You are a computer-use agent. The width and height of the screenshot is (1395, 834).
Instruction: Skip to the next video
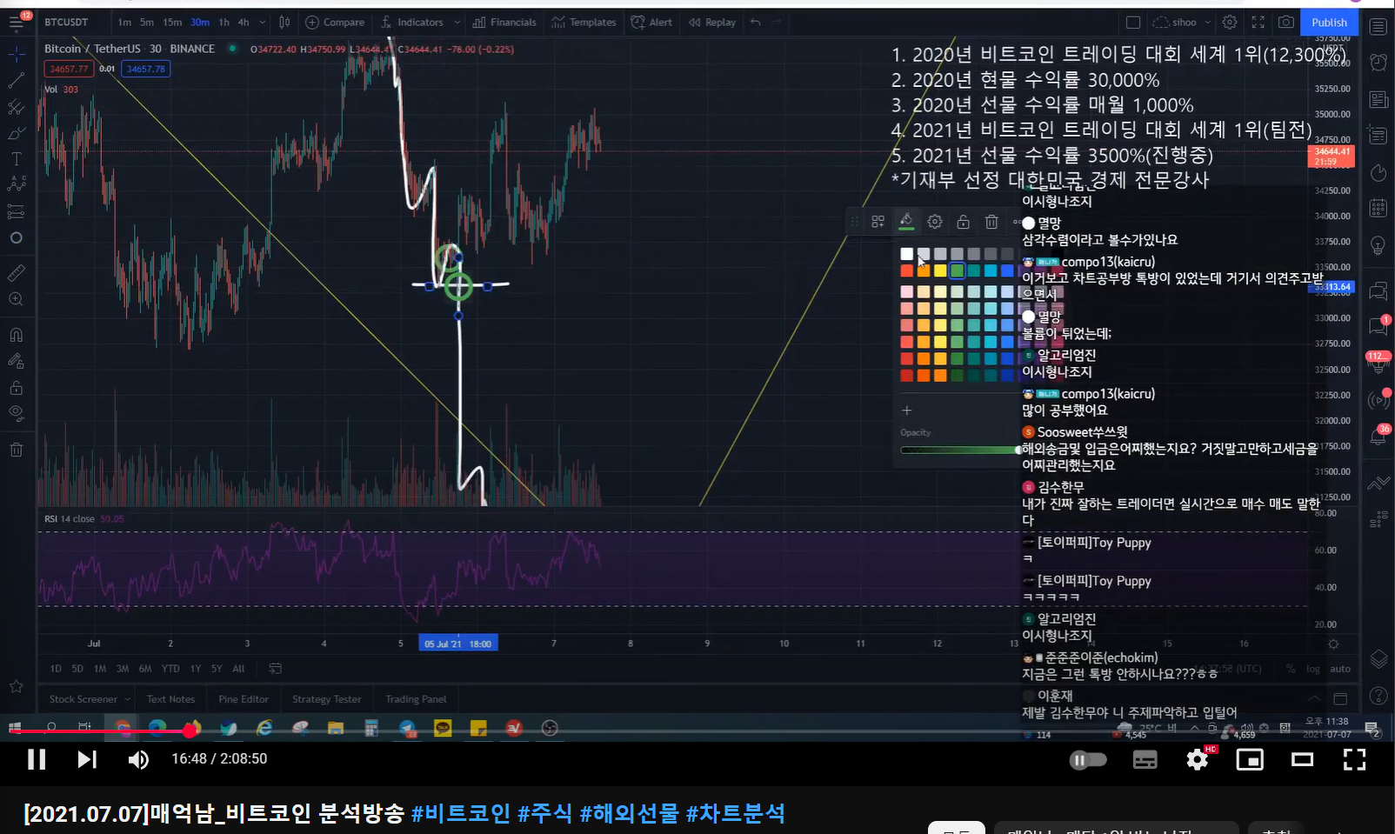pos(86,760)
